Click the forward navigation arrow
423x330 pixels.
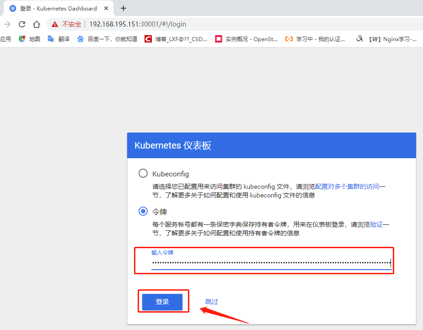point(7,24)
